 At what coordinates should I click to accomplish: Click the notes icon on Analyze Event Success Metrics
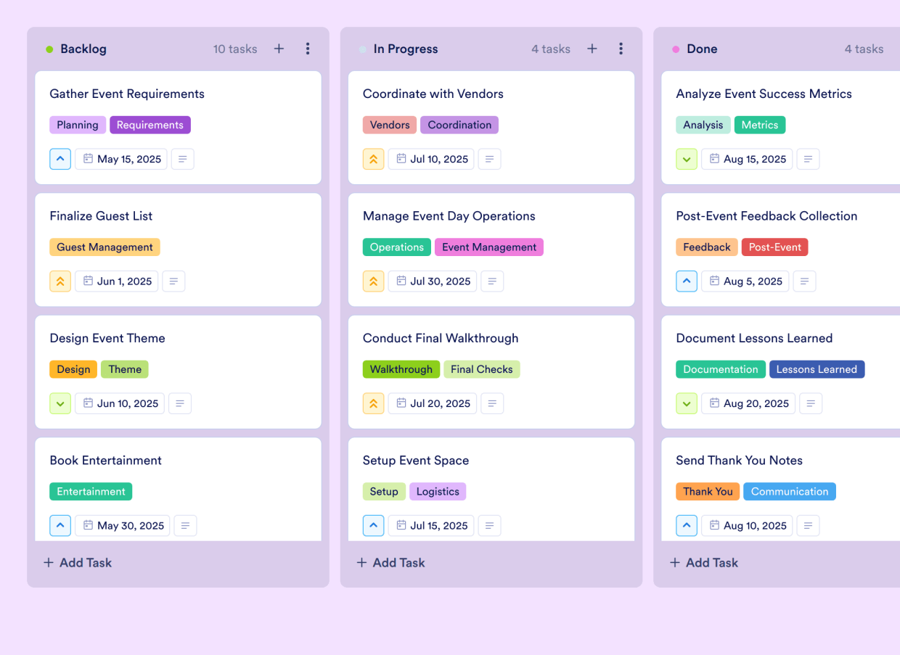coord(808,159)
